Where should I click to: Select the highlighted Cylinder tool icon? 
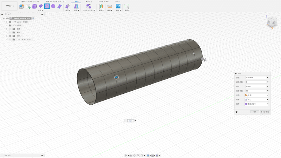point(47,6)
